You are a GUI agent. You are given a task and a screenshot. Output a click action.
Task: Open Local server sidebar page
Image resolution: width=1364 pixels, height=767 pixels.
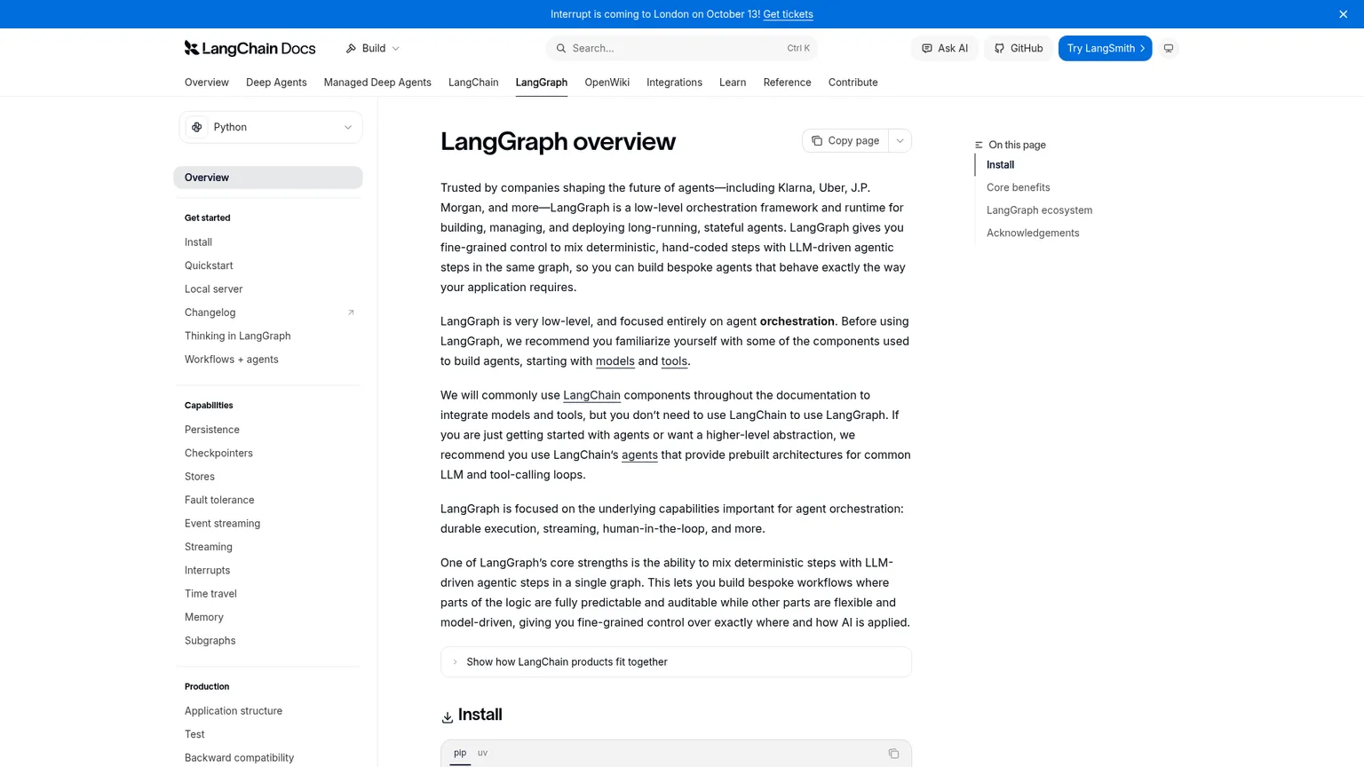tap(213, 289)
